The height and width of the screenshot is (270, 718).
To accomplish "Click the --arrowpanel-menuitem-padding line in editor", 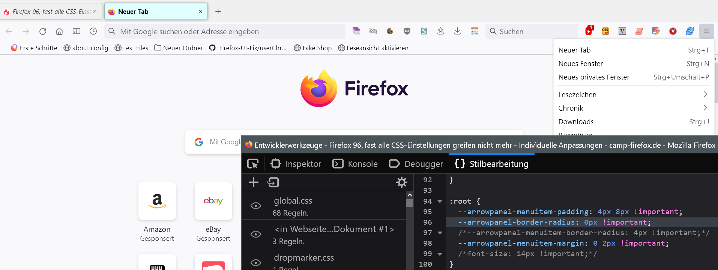I will (570, 212).
